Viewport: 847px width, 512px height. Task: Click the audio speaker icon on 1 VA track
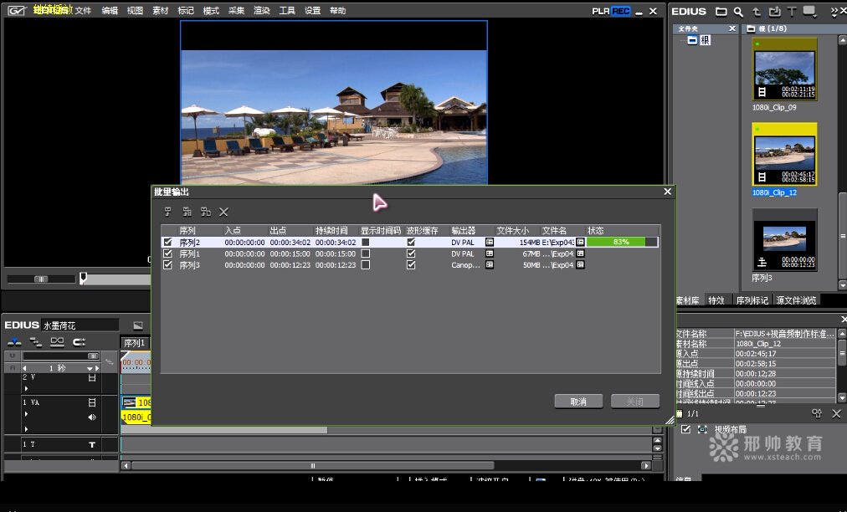[92, 417]
